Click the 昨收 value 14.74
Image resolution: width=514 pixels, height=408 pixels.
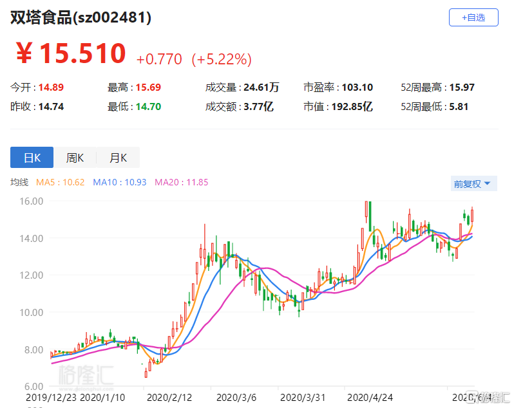pos(51,107)
